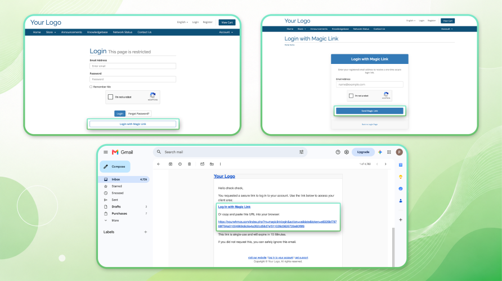
Task: Click the Gmail support question mark icon
Action: point(338,152)
